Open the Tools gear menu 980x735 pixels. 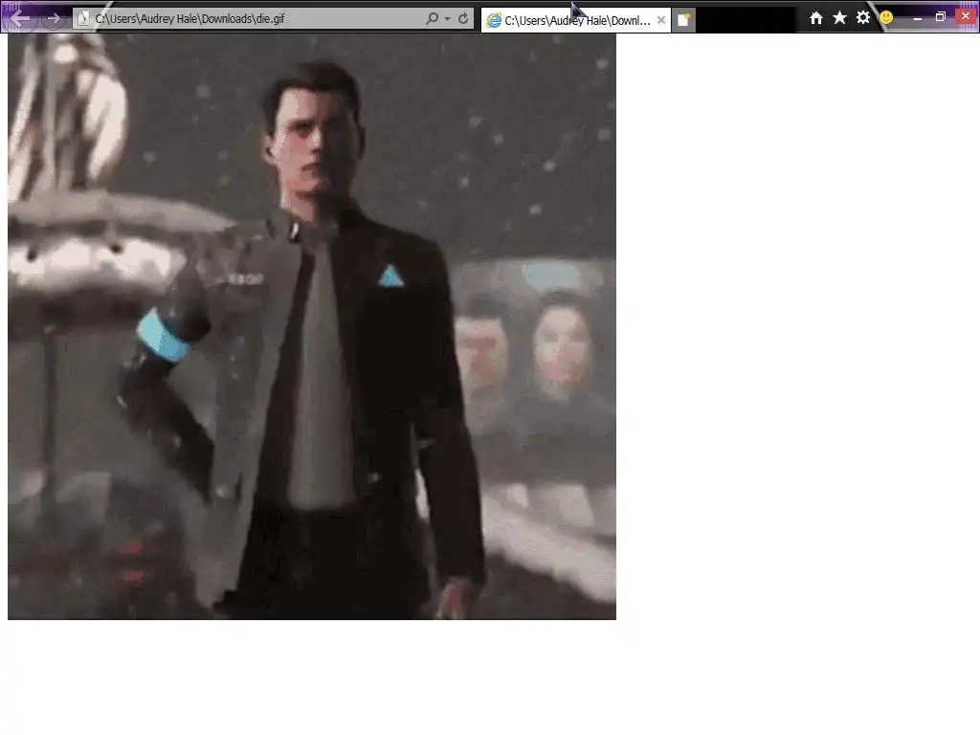click(863, 17)
